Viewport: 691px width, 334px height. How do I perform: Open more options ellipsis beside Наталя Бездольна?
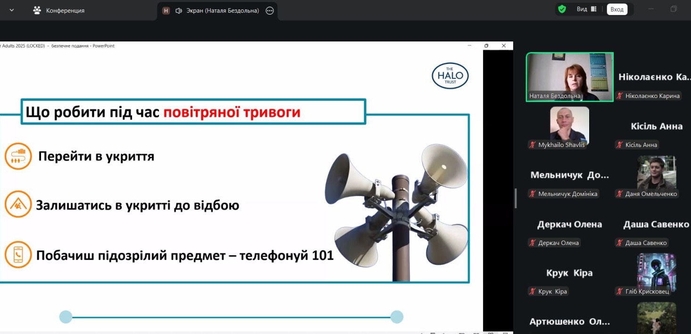[x=270, y=10]
